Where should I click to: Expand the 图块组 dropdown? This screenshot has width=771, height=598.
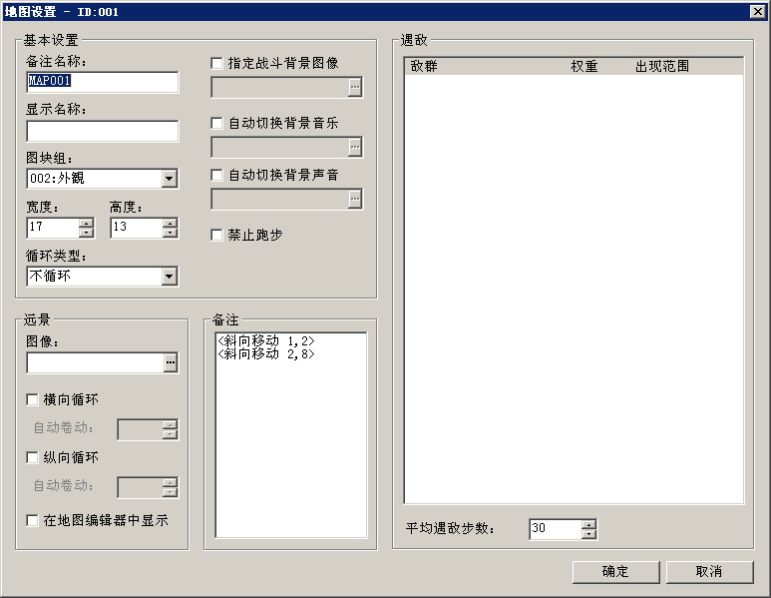click(x=170, y=179)
